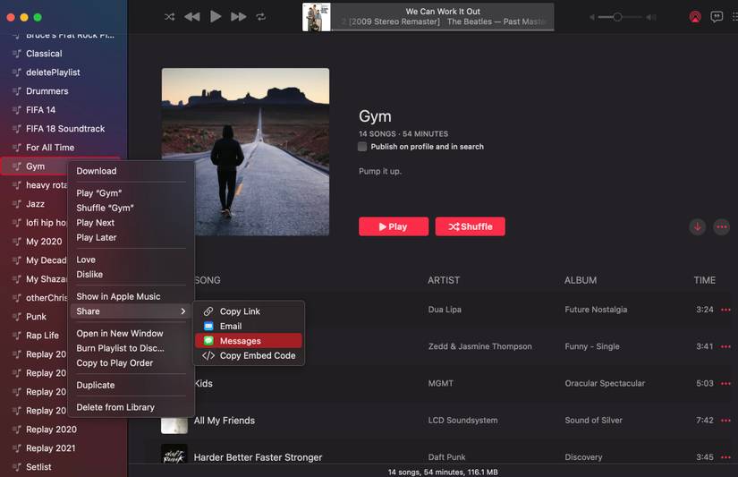The image size is (738, 477).
Task: Expand the Share submenu arrow
Action: [183, 311]
